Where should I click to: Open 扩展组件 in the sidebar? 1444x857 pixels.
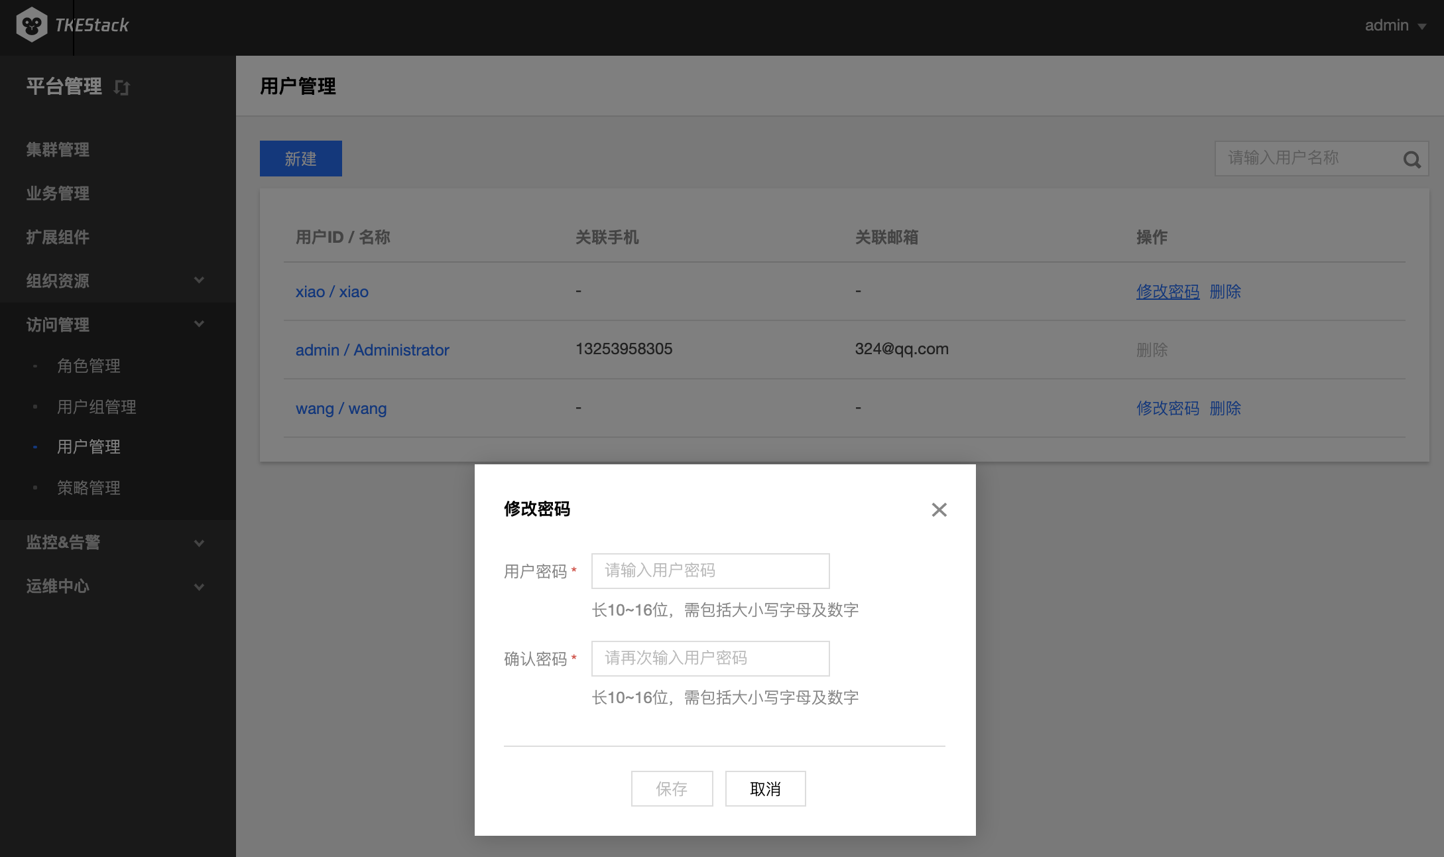58,237
